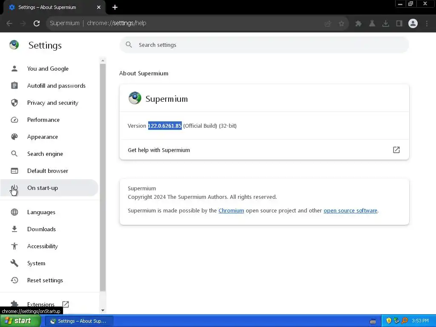Click the share page icon in address bar
Image resolution: width=436 pixels, height=327 pixels.
click(328, 24)
